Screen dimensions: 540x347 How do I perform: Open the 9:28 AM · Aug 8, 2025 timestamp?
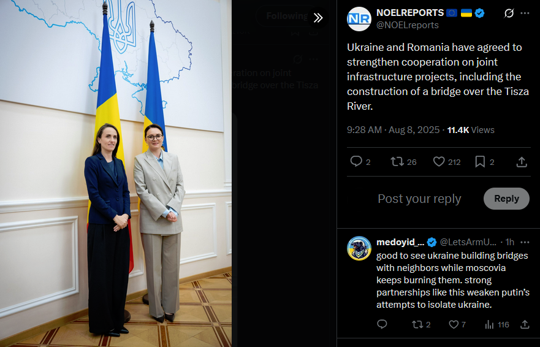[x=394, y=130]
